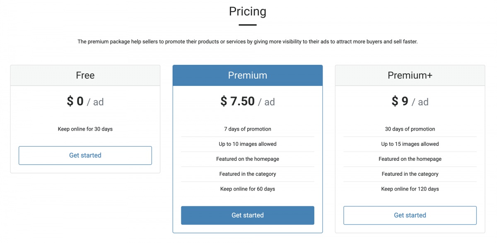Click the "7 days of promotion" feature
Image resolution: width=497 pixels, height=243 pixels.
[248, 129]
